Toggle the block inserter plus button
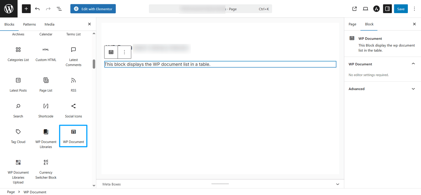This screenshot has width=421, height=195. tap(26, 9)
